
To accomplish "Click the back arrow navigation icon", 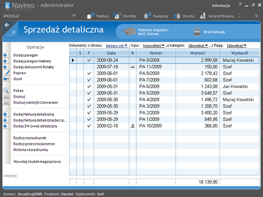I will pos(7,25).
